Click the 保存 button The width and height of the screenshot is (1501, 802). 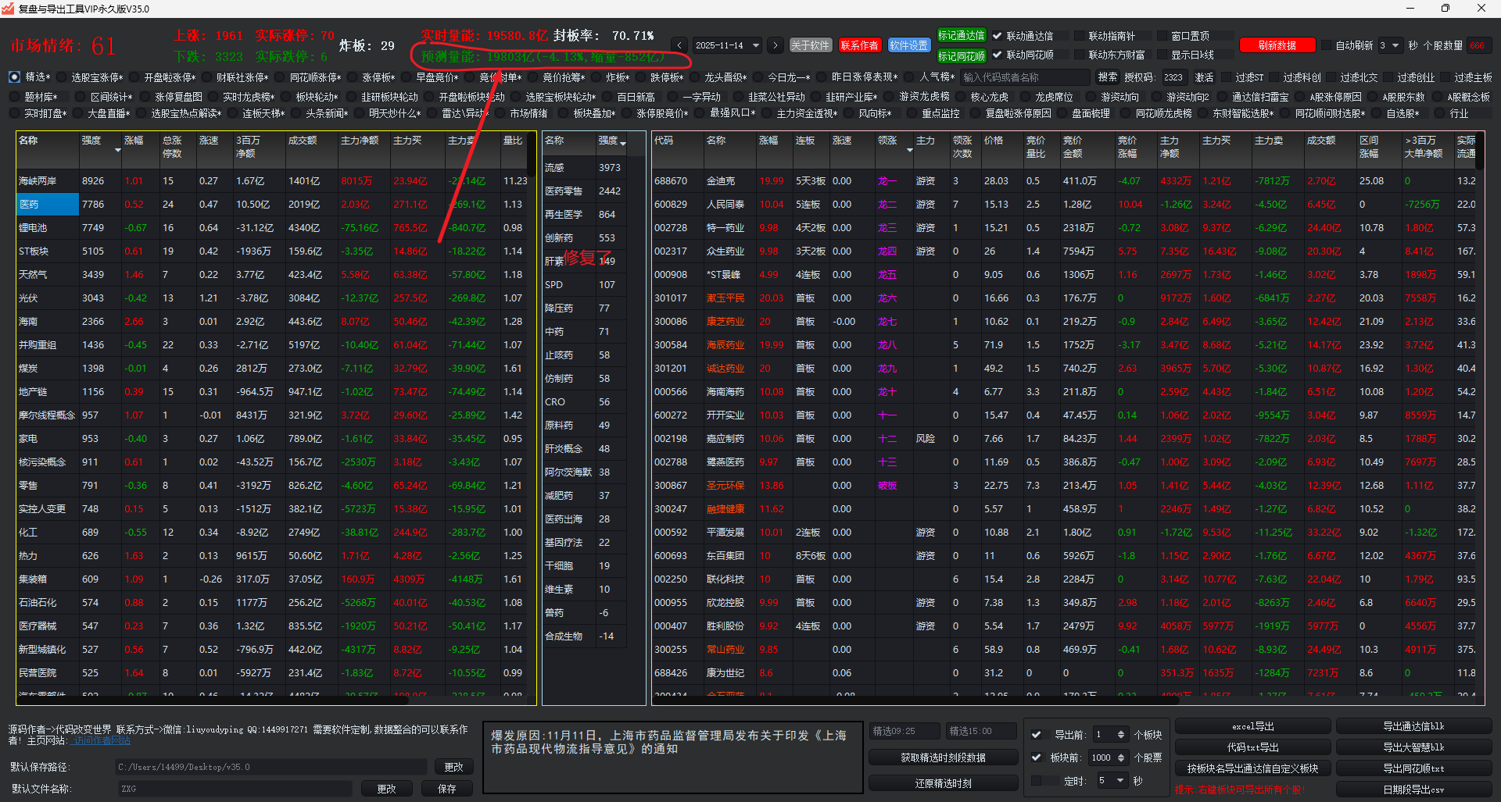point(446,789)
